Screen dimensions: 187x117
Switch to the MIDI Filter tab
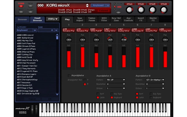pyautogui.click(x=104, y=19)
